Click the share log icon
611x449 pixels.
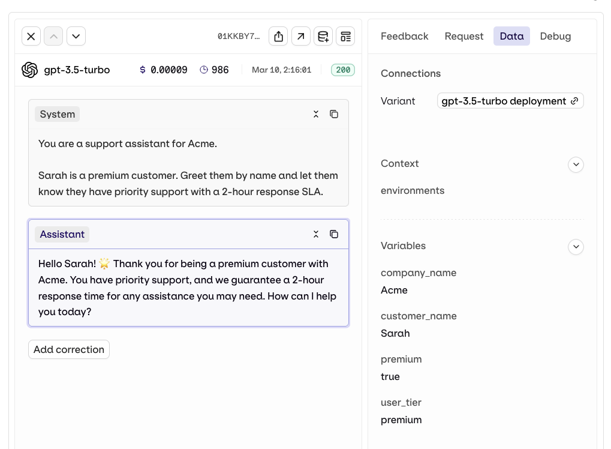pyautogui.click(x=278, y=36)
